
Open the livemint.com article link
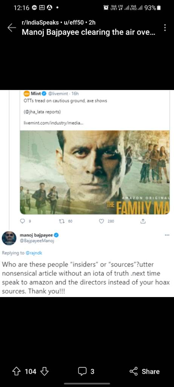coord(54,123)
